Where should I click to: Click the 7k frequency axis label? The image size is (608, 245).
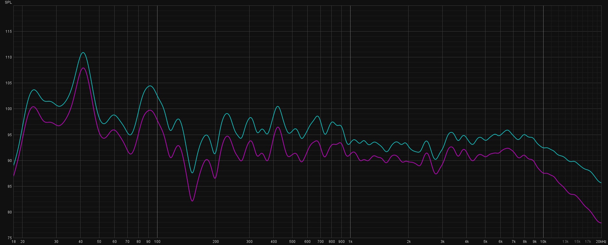514,242
